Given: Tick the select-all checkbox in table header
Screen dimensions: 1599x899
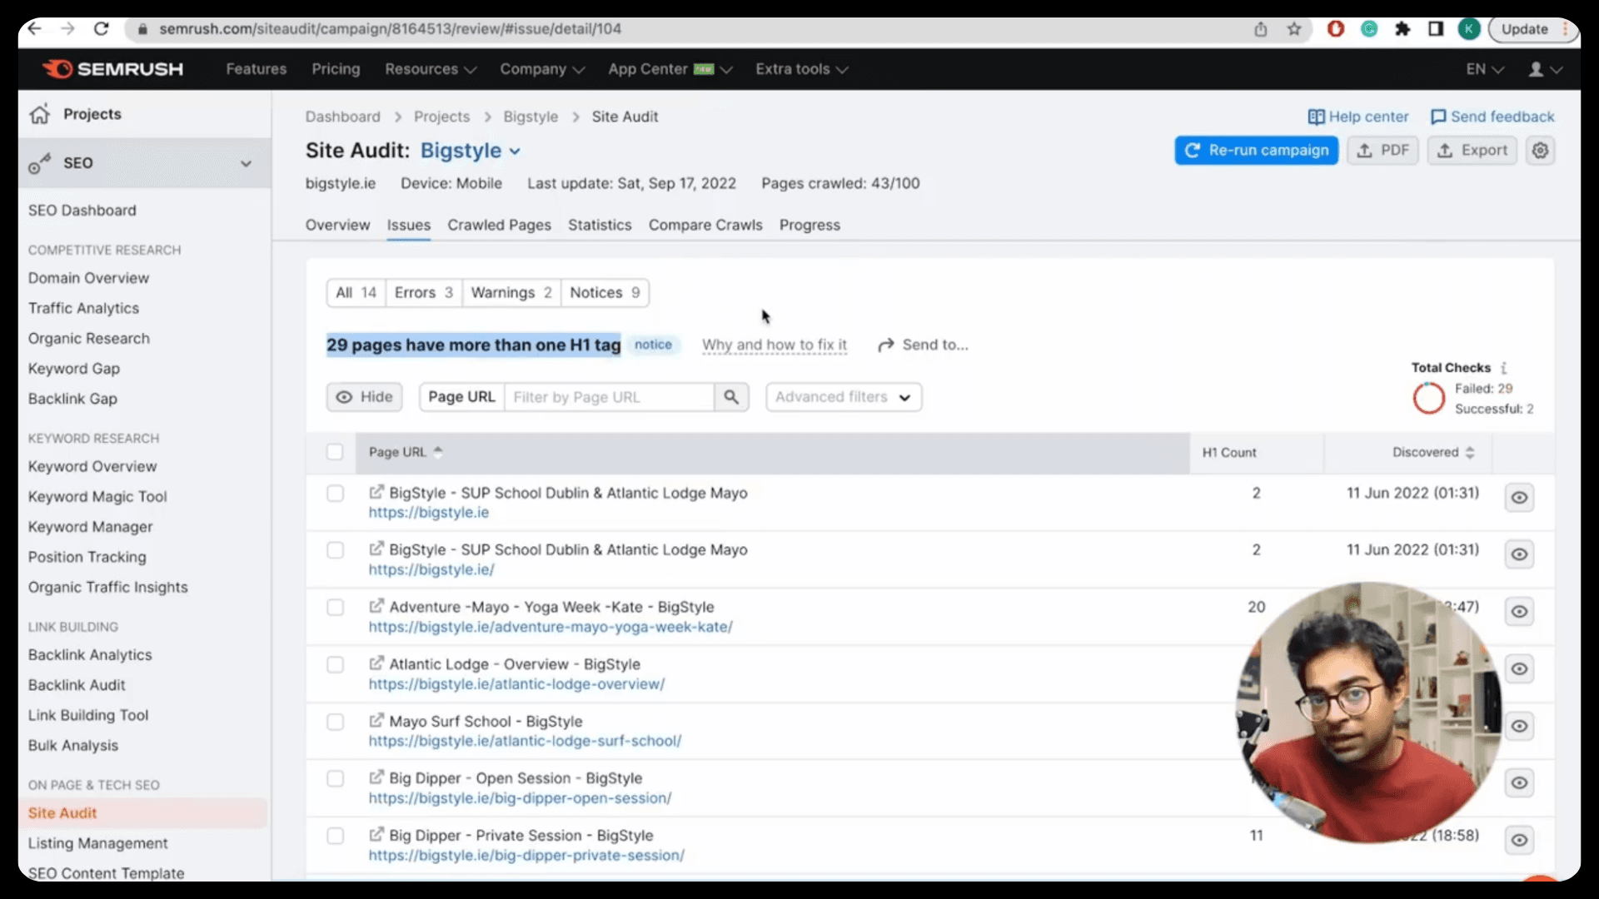Looking at the screenshot, I should (x=335, y=452).
